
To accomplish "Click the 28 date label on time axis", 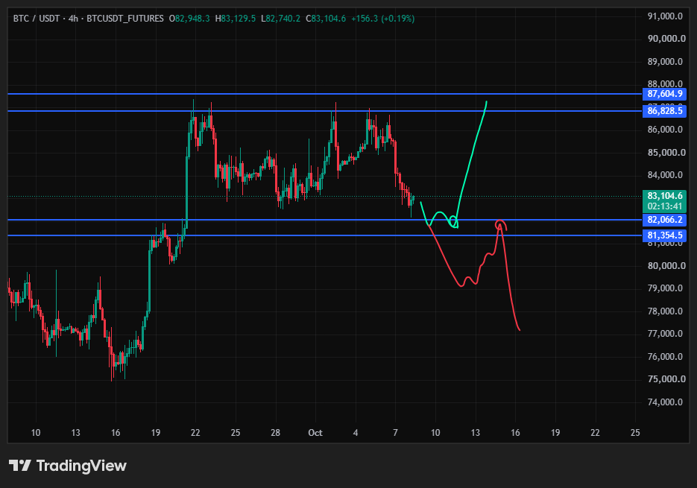I will tap(275, 433).
